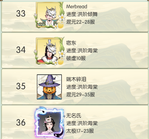The width and height of the screenshot is (149, 139).
Task: Click rank number 36
Action: click(x=21, y=122)
